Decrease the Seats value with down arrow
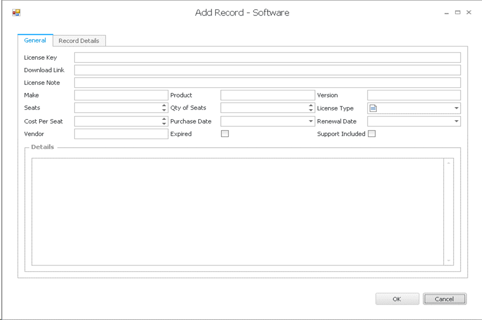The height and width of the screenshot is (320, 482). [x=164, y=110]
